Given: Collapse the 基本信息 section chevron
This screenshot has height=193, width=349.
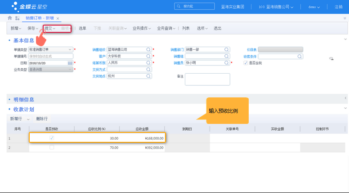Looking at the screenshot, I should click(345, 39).
